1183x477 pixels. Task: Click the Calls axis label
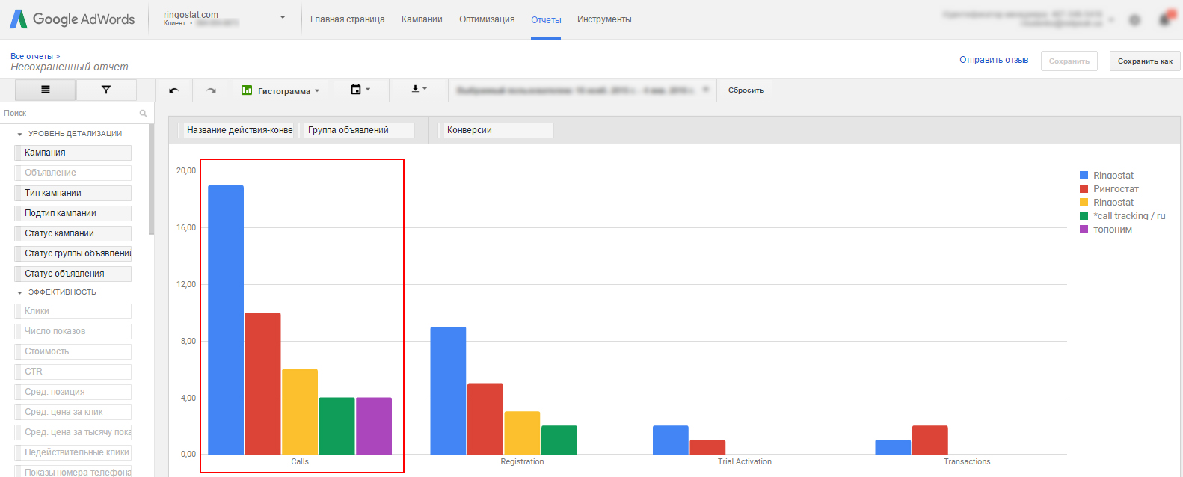tap(300, 462)
